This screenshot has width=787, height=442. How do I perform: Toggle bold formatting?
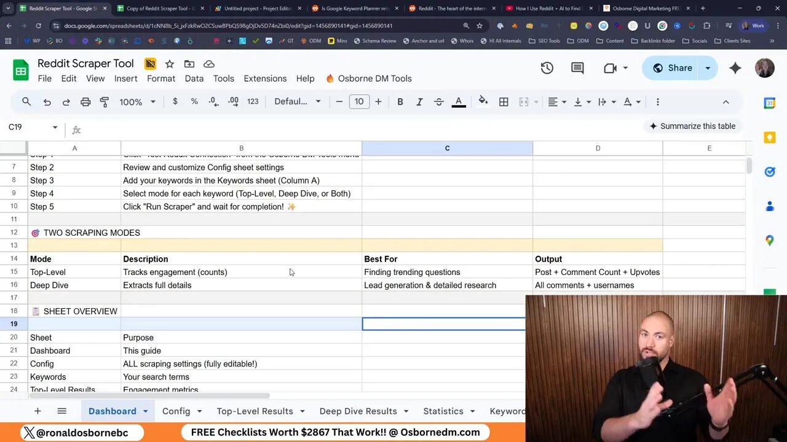[x=400, y=101]
